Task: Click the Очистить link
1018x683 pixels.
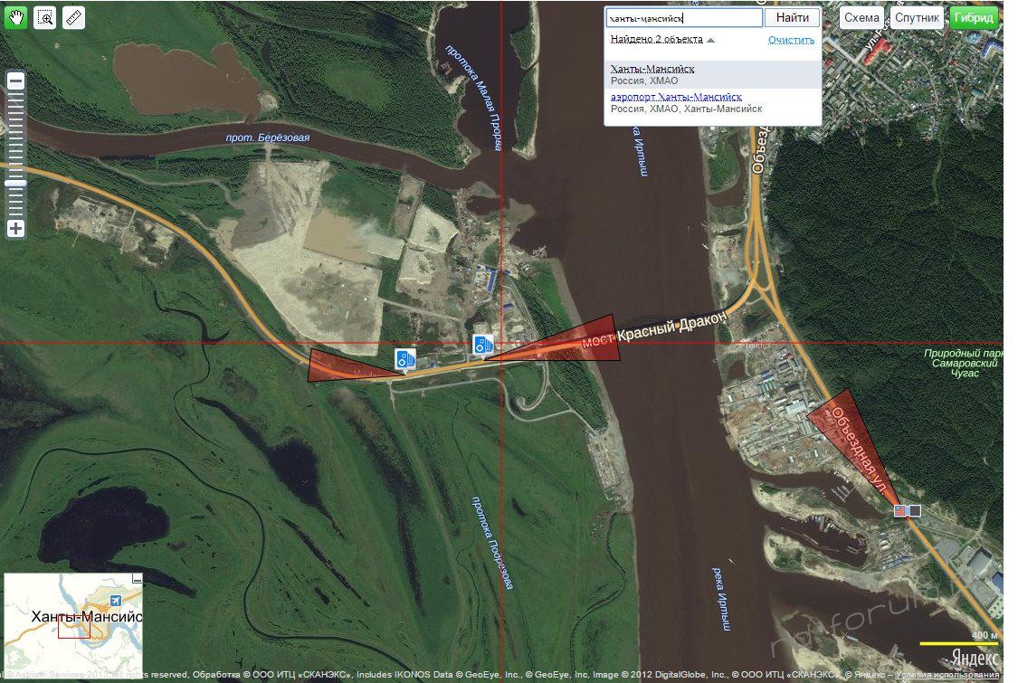Action: click(x=791, y=40)
